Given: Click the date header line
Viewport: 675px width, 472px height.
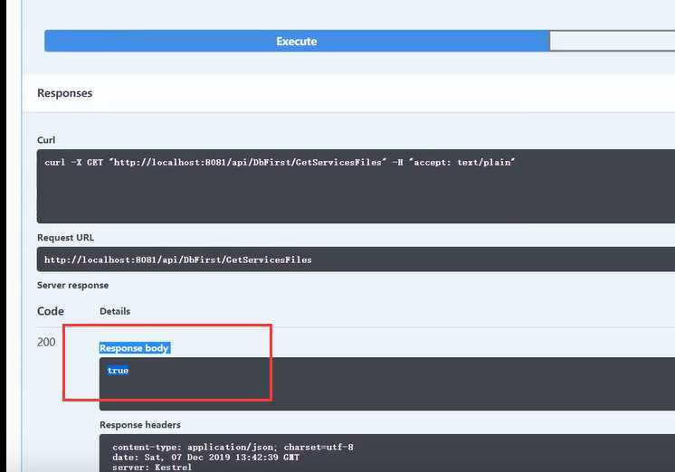Looking at the screenshot, I should coord(205,457).
